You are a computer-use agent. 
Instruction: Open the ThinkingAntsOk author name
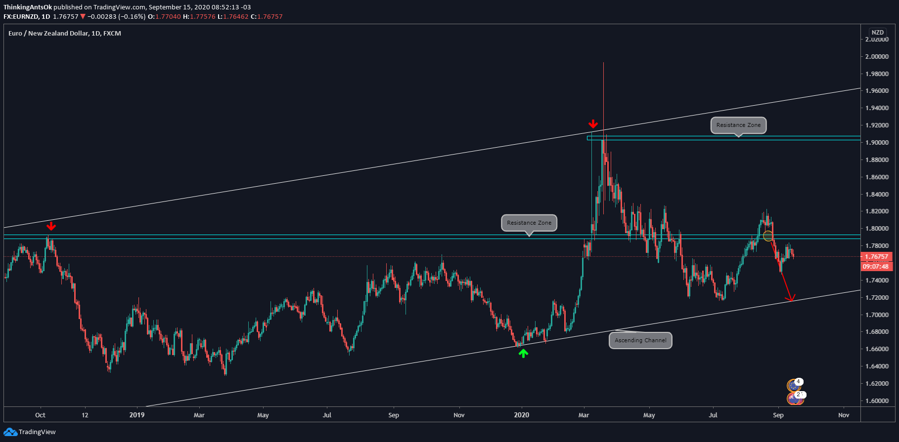pyautogui.click(x=28, y=7)
